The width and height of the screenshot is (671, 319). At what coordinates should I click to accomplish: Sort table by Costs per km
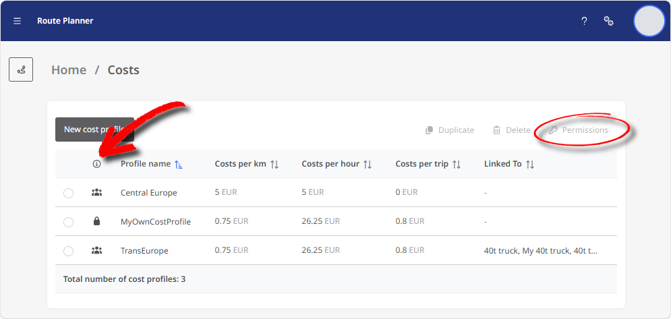pyautogui.click(x=274, y=164)
